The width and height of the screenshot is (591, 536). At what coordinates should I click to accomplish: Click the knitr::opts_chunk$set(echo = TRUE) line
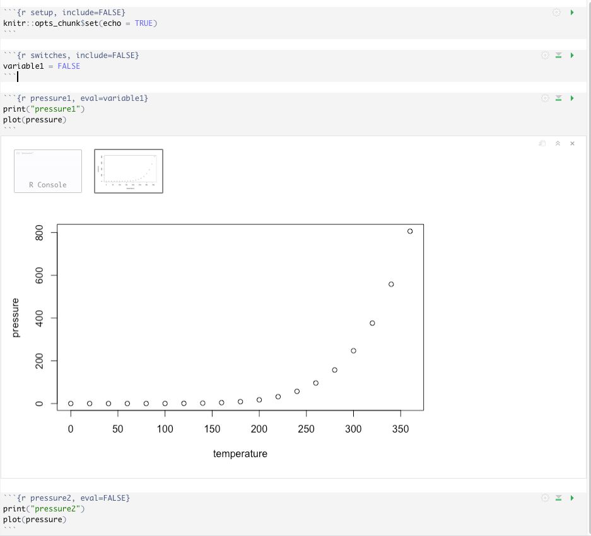80,23
